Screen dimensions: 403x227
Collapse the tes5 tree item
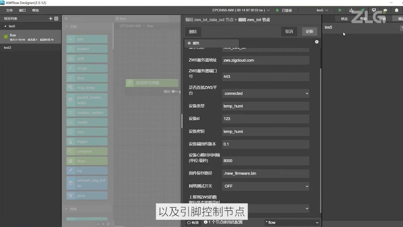coord(5,26)
